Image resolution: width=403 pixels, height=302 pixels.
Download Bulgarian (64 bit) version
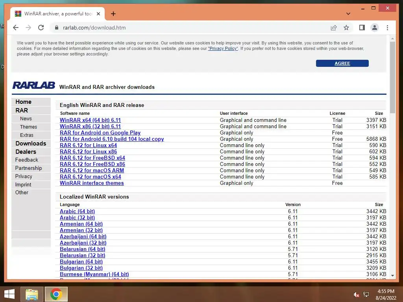81,261
